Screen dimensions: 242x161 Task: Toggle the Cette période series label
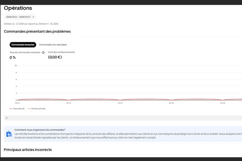click(18, 108)
